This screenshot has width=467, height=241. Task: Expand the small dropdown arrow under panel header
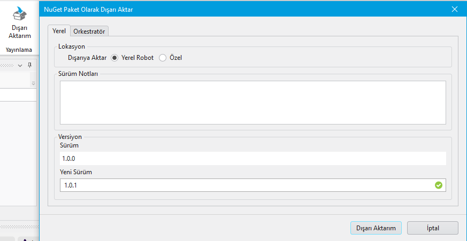(33, 83)
